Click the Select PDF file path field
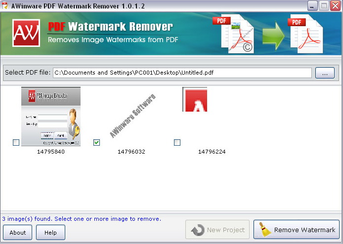Image resolution: width=343 pixels, height=244 pixels. (182, 73)
